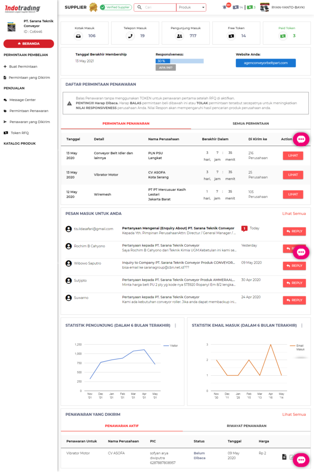Click the user avatar for Suwarno
Screen dimensions: 314x472
coord(69,298)
